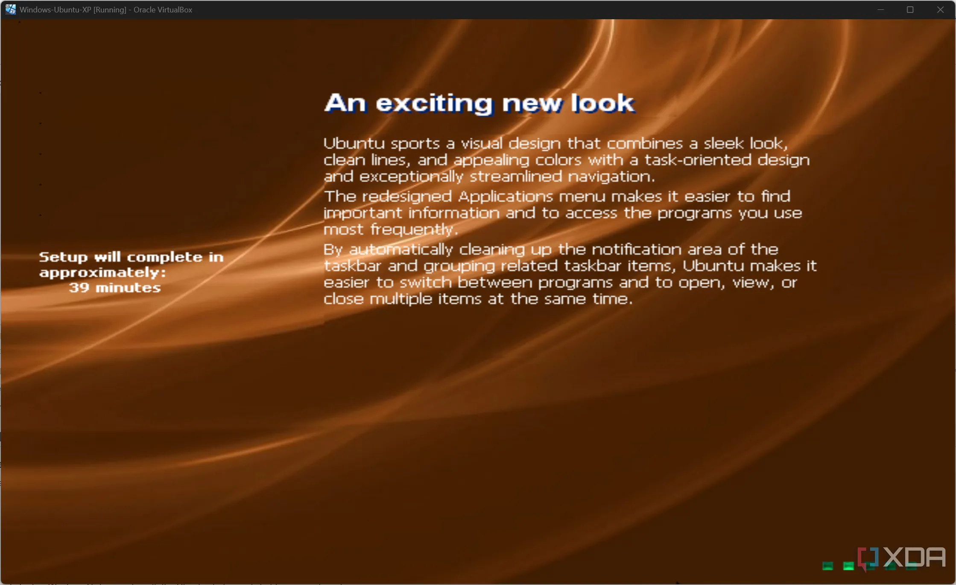
Task: Click the window title 'Windows-Ubuntu-XP [Running] - Oracle VirtualBox'
Action: pyautogui.click(x=106, y=9)
